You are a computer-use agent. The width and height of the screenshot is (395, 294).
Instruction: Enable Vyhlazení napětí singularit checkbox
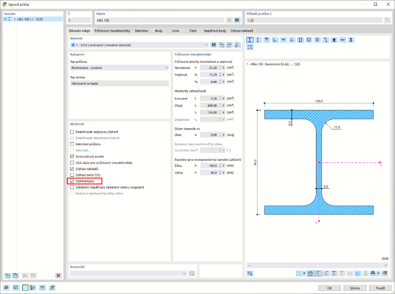click(x=72, y=187)
